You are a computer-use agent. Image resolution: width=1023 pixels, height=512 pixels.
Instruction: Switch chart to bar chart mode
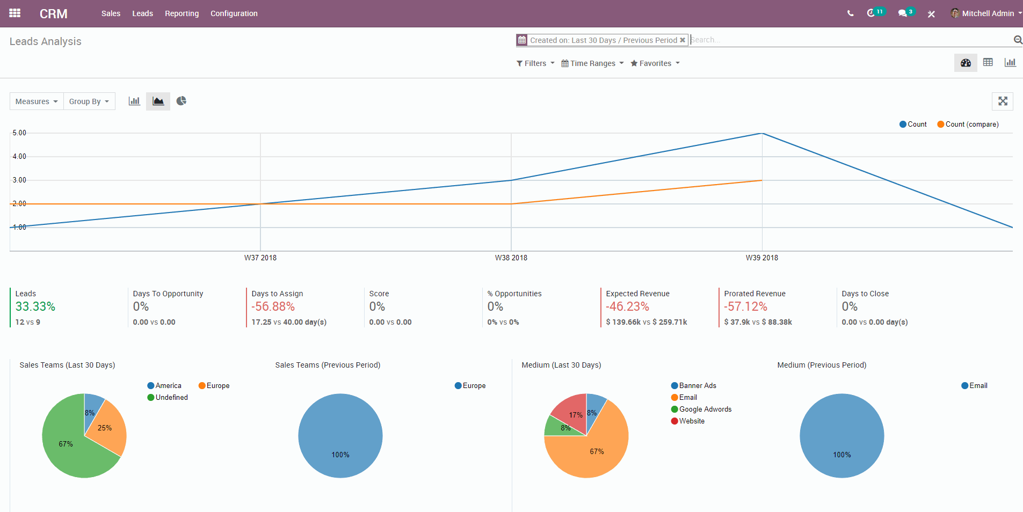coord(134,101)
